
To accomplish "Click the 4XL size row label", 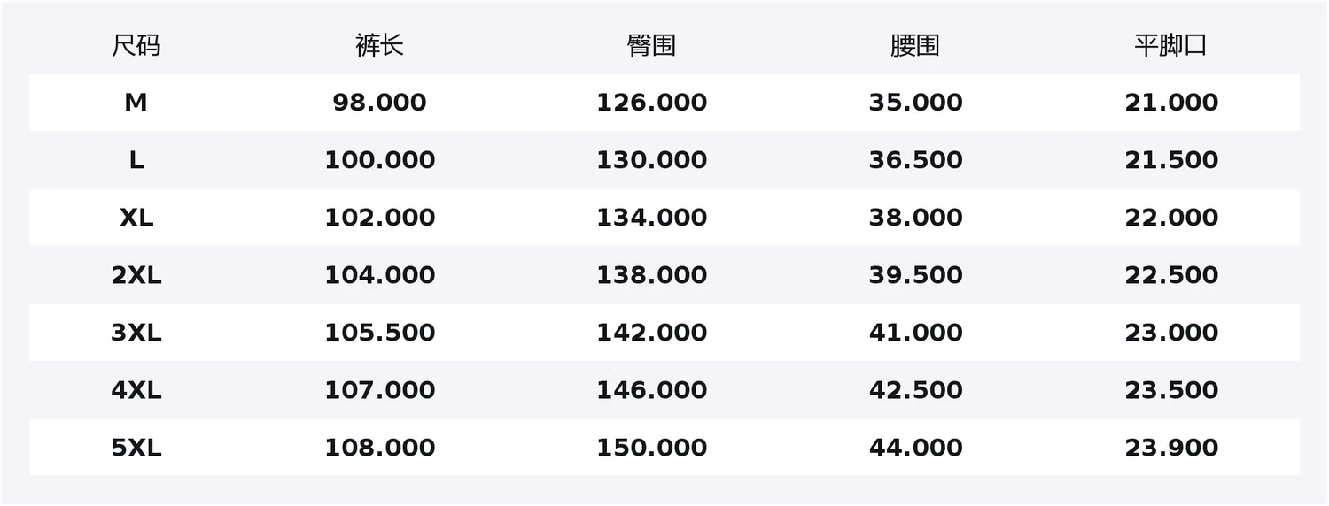I will [136, 390].
